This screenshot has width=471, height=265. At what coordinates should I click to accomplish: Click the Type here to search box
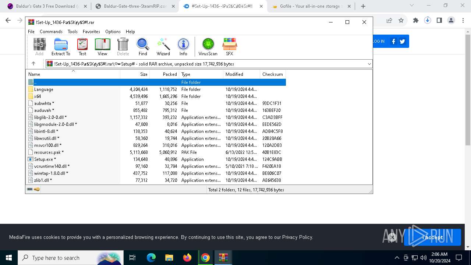tap(71, 258)
